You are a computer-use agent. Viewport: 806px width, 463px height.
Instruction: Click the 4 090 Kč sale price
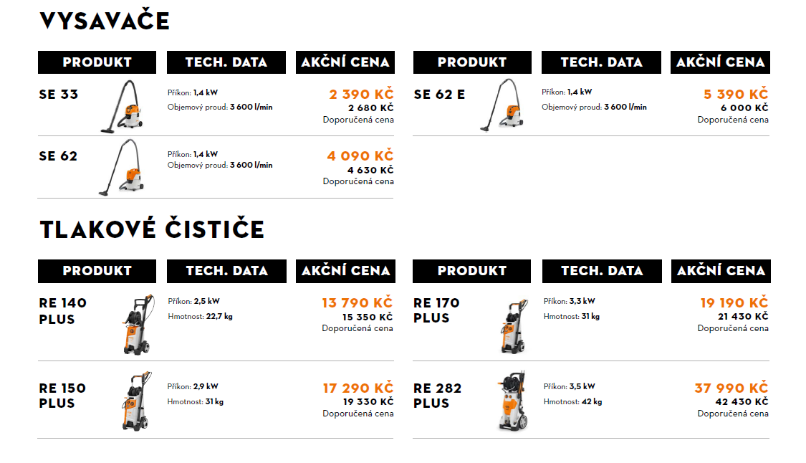(360, 156)
